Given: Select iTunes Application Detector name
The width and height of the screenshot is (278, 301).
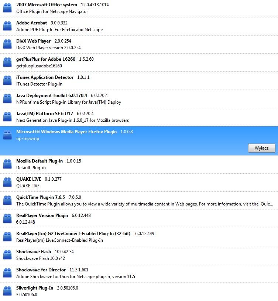Looking at the screenshot, I should (x=45, y=77).
